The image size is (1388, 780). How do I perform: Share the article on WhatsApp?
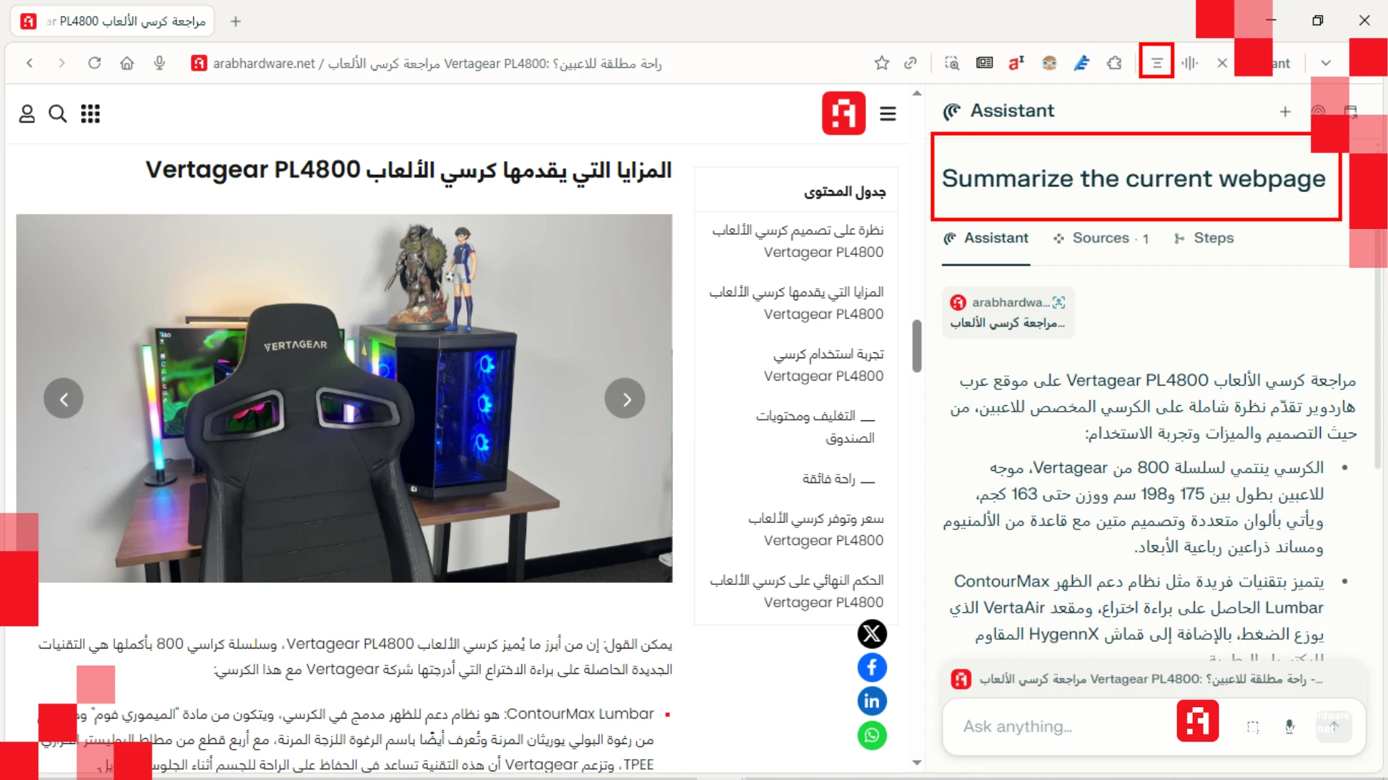[x=872, y=735]
